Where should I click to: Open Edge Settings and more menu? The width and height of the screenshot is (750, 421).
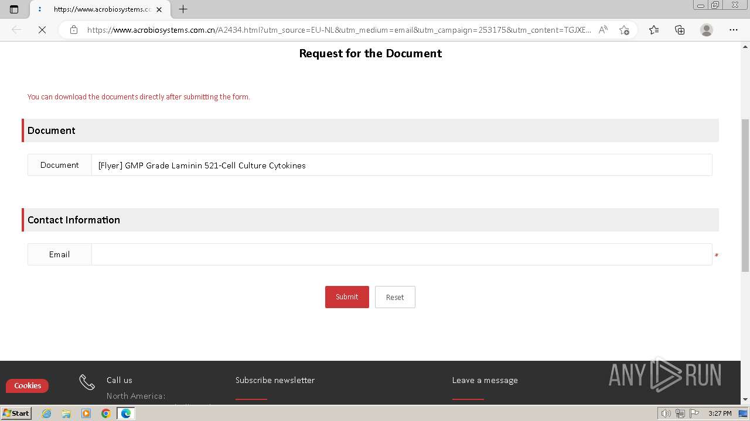tap(734, 30)
